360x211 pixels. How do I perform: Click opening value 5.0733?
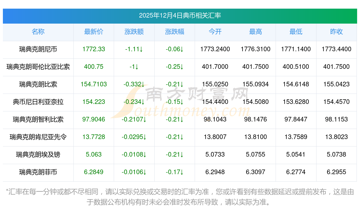(x=215, y=155)
